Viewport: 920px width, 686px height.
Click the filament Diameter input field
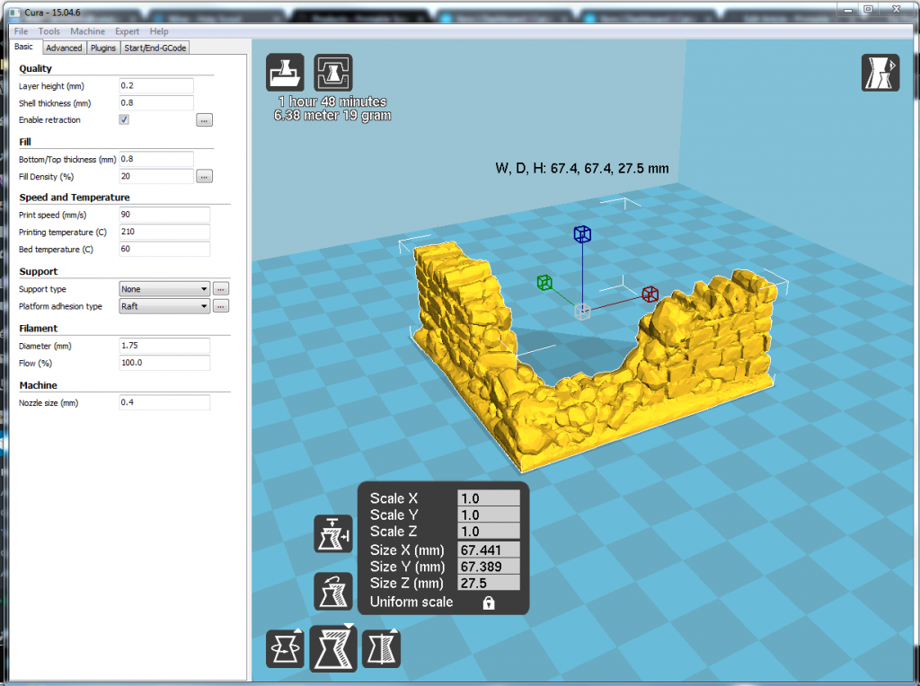click(x=164, y=346)
